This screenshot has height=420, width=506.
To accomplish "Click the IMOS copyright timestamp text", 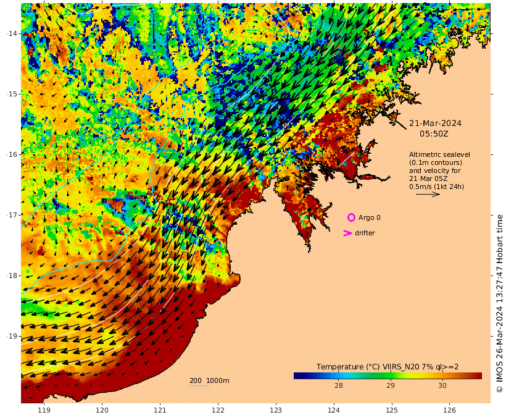I will tap(499, 303).
